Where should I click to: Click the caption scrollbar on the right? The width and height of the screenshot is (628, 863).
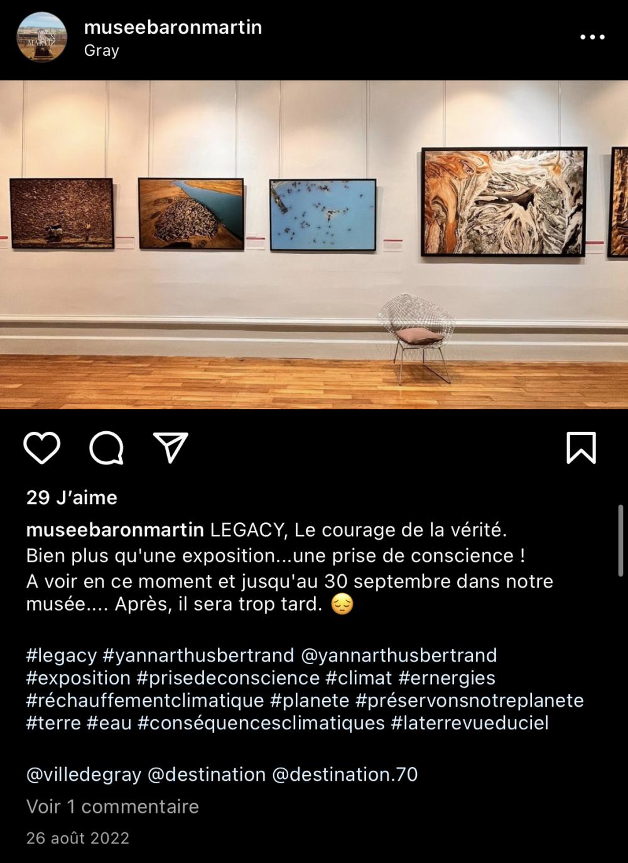(621, 540)
